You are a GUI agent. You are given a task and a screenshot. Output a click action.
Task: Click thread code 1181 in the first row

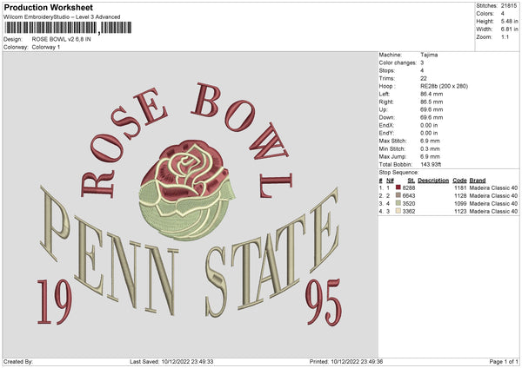point(460,188)
